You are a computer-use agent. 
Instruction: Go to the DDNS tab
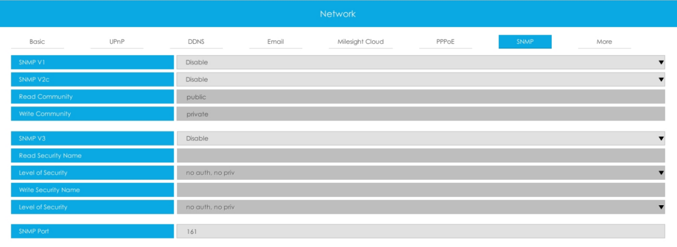pos(196,42)
